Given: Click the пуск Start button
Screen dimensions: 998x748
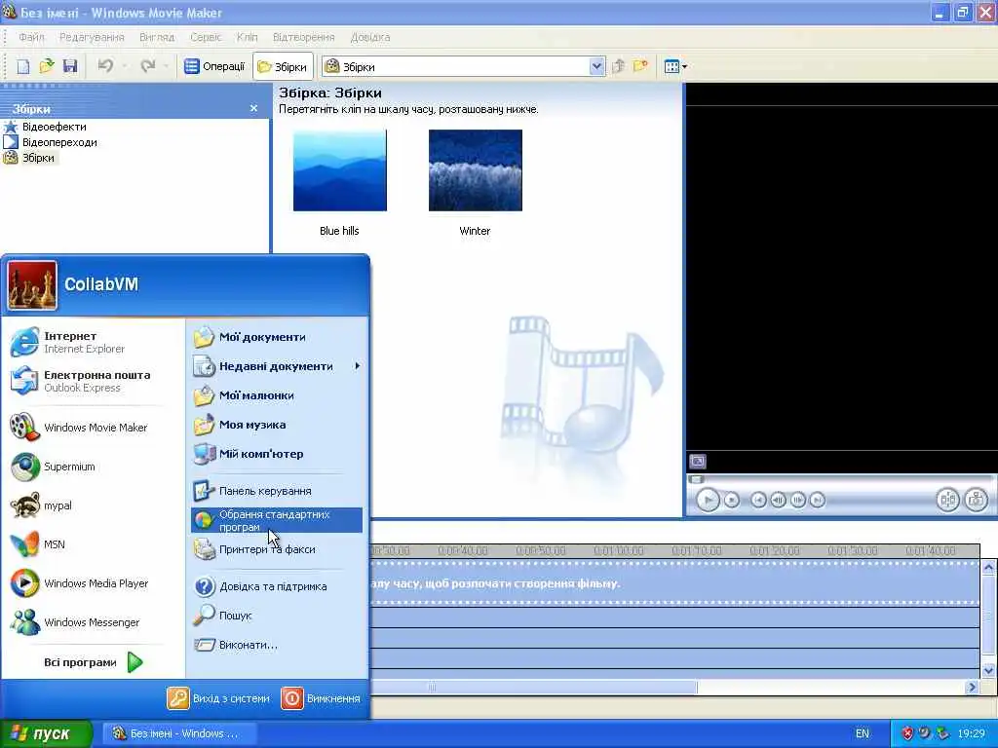Looking at the screenshot, I should coord(46,733).
